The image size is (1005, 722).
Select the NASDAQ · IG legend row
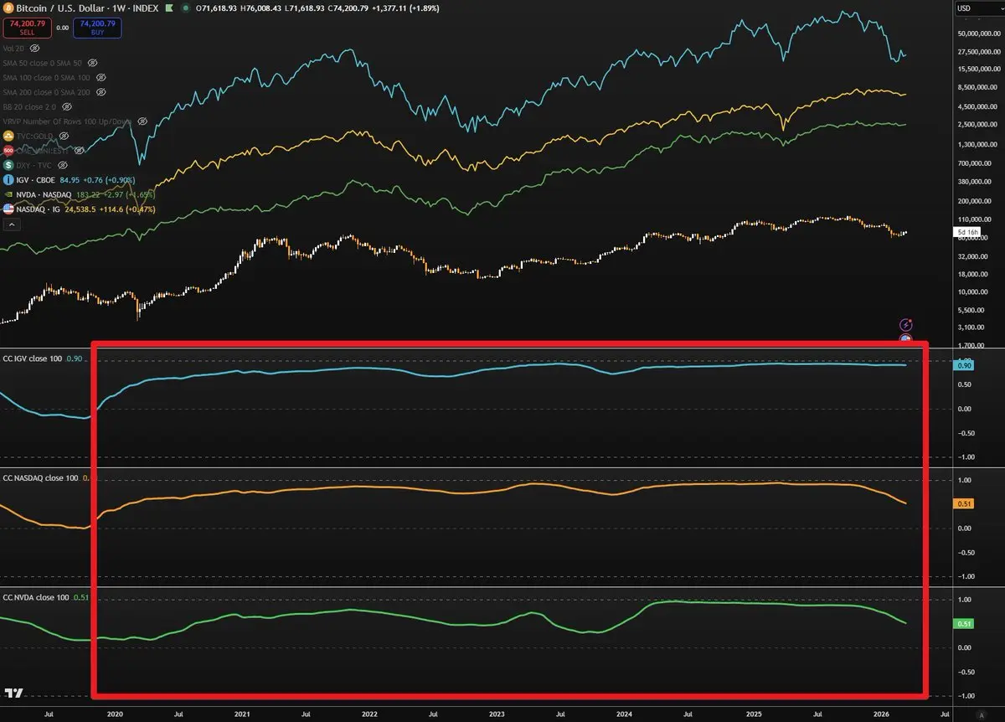point(79,209)
